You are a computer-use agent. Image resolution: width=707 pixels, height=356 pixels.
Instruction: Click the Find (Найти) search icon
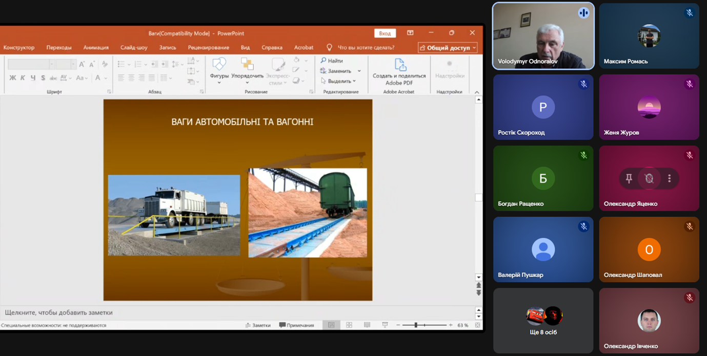pyautogui.click(x=324, y=60)
